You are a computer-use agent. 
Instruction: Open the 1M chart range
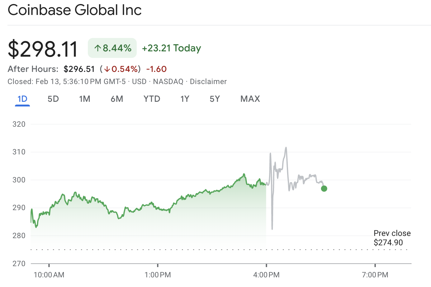(x=85, y=99)
